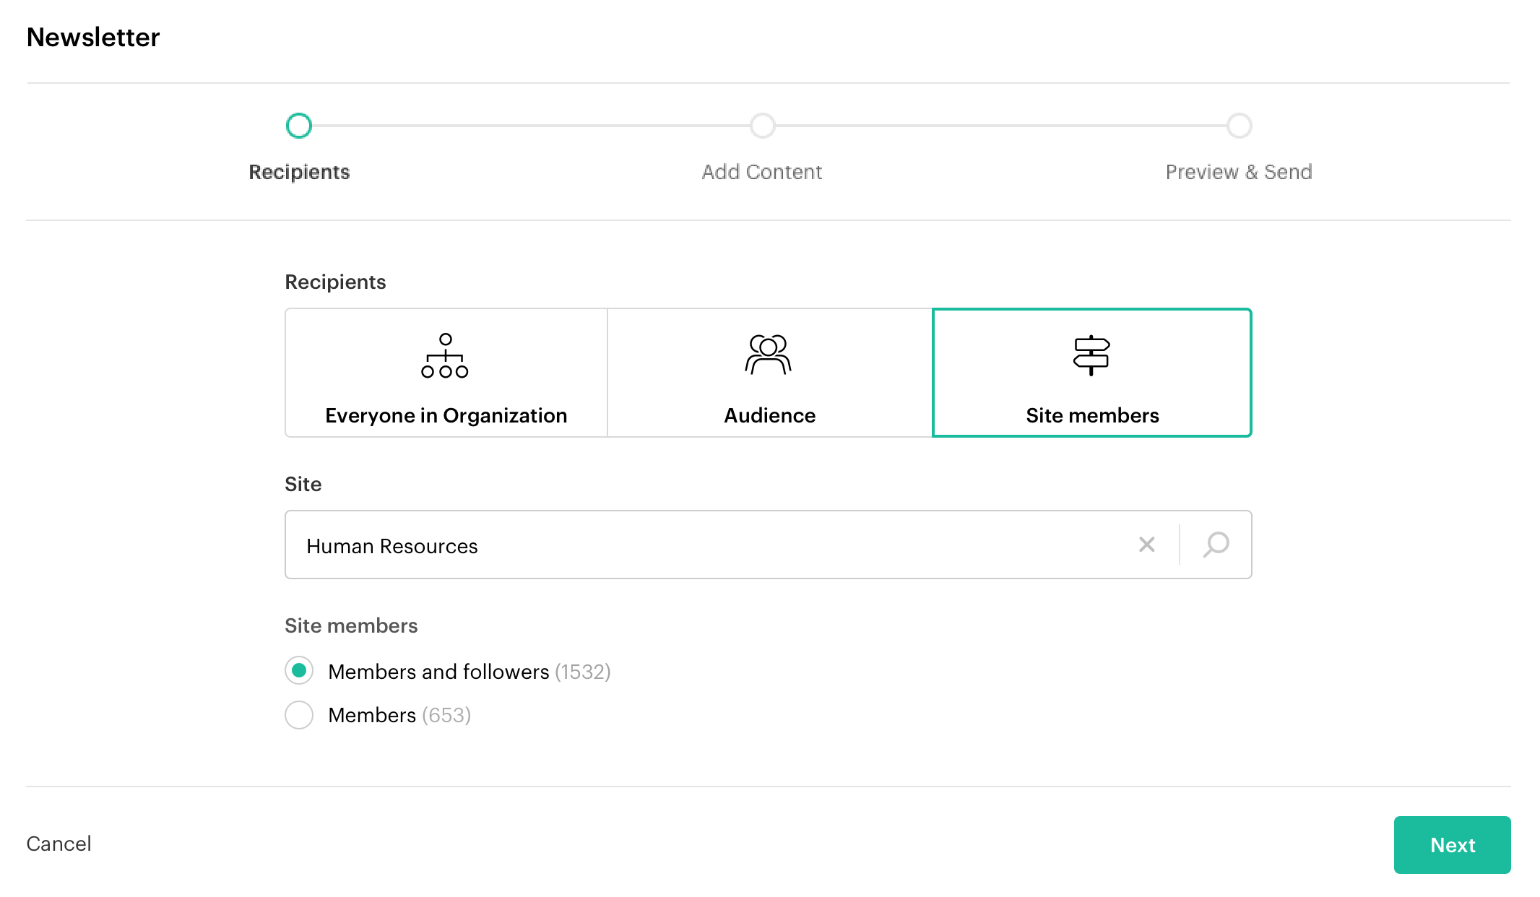Select the Site members recipient card
Image resolution: width=1540 pixels, height=897 pixels.
(x=1091, y=373)
